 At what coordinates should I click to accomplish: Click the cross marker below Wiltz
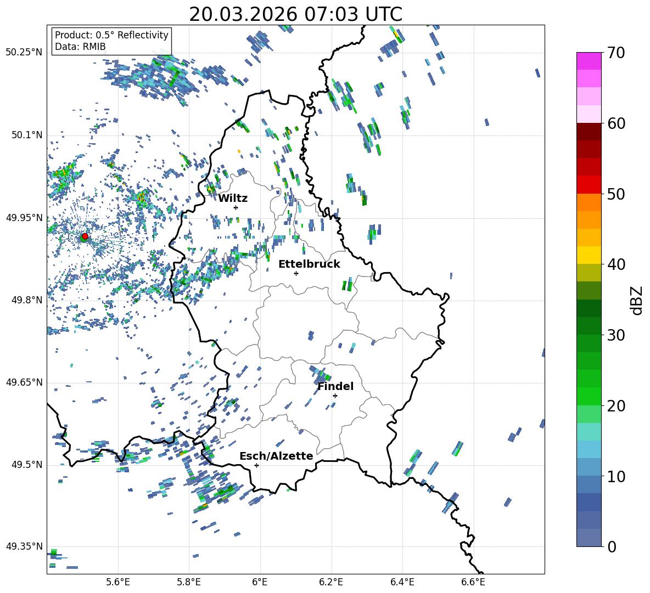click(x=236, y=207)
